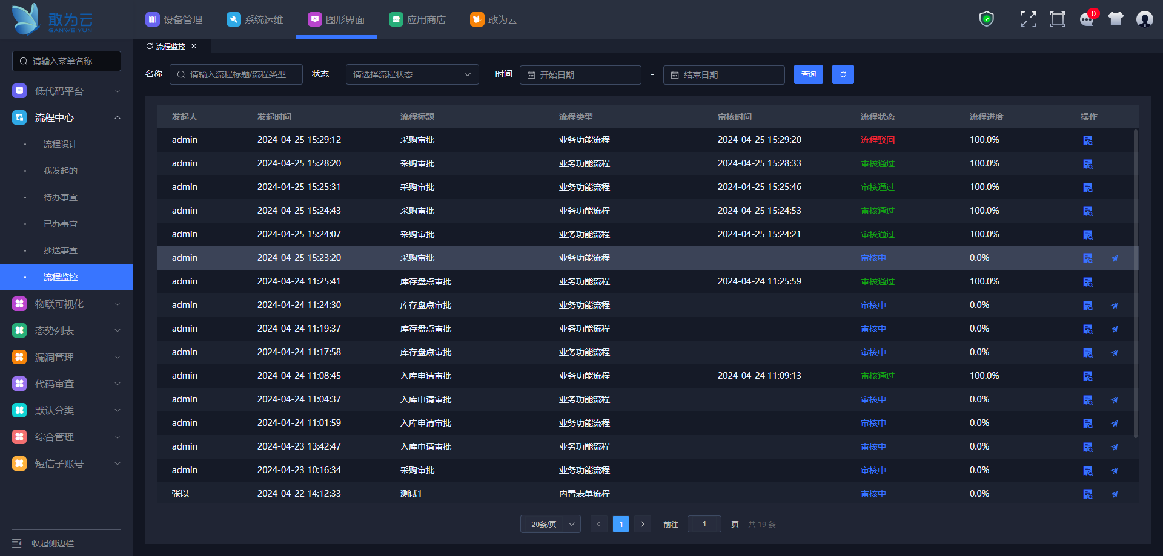The image size is (1163, 556).
Task: Select 待办事宜 in the sidebar
Action: (61, 197)
